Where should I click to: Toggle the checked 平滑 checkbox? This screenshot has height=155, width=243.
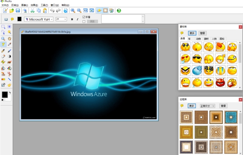84,17
